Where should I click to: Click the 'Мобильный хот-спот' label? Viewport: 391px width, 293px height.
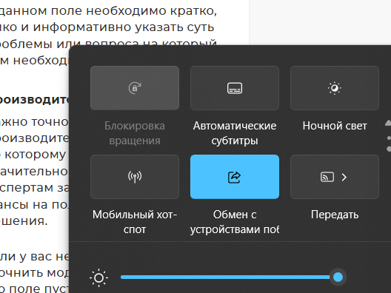[135, 222]
